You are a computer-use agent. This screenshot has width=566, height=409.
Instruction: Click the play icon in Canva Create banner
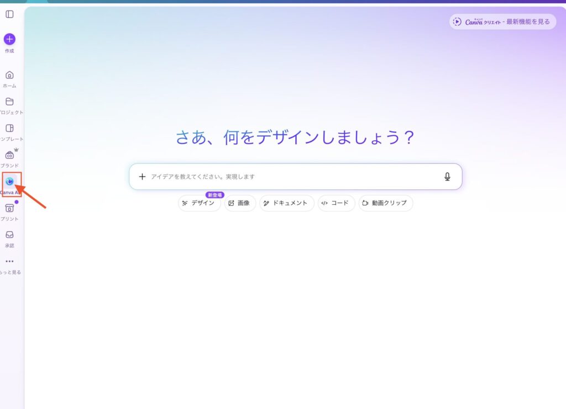click(x=457, y=22)
